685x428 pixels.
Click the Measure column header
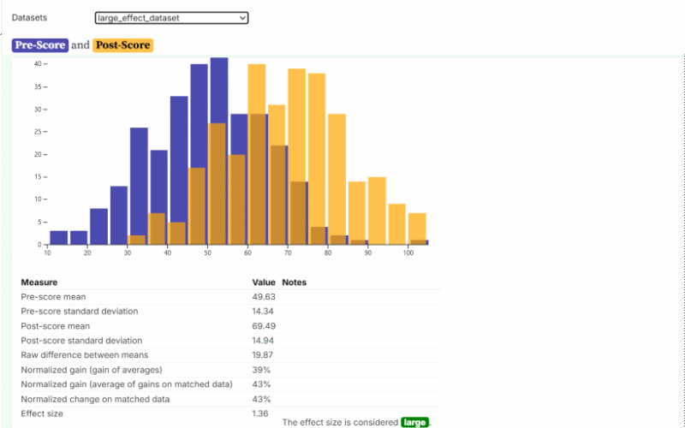point(39,282)
